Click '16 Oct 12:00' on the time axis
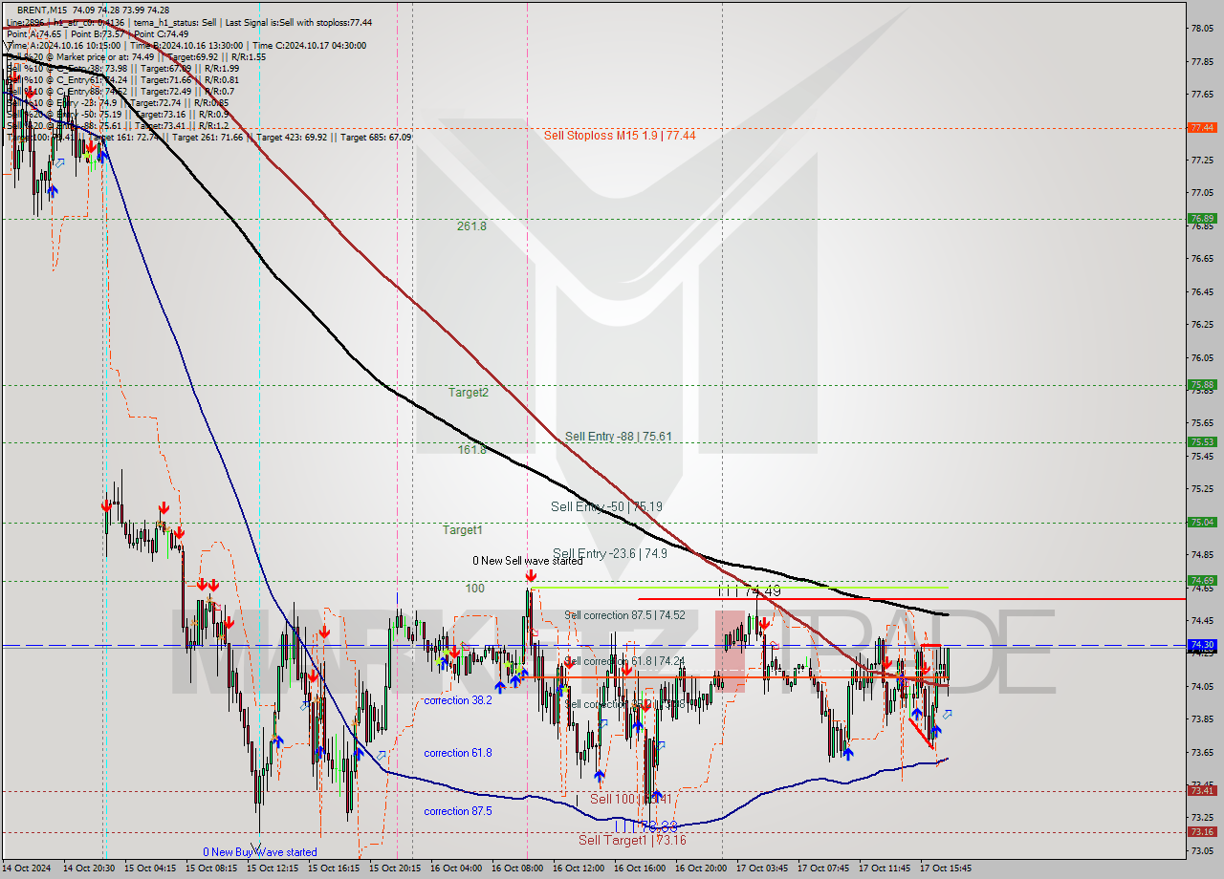1224x879 pixels. point(579,868)
